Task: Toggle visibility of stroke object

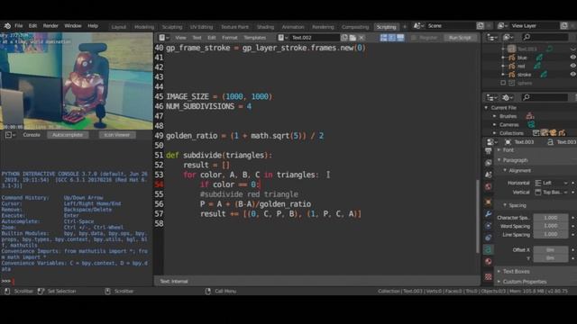Action: click(573, 74)
